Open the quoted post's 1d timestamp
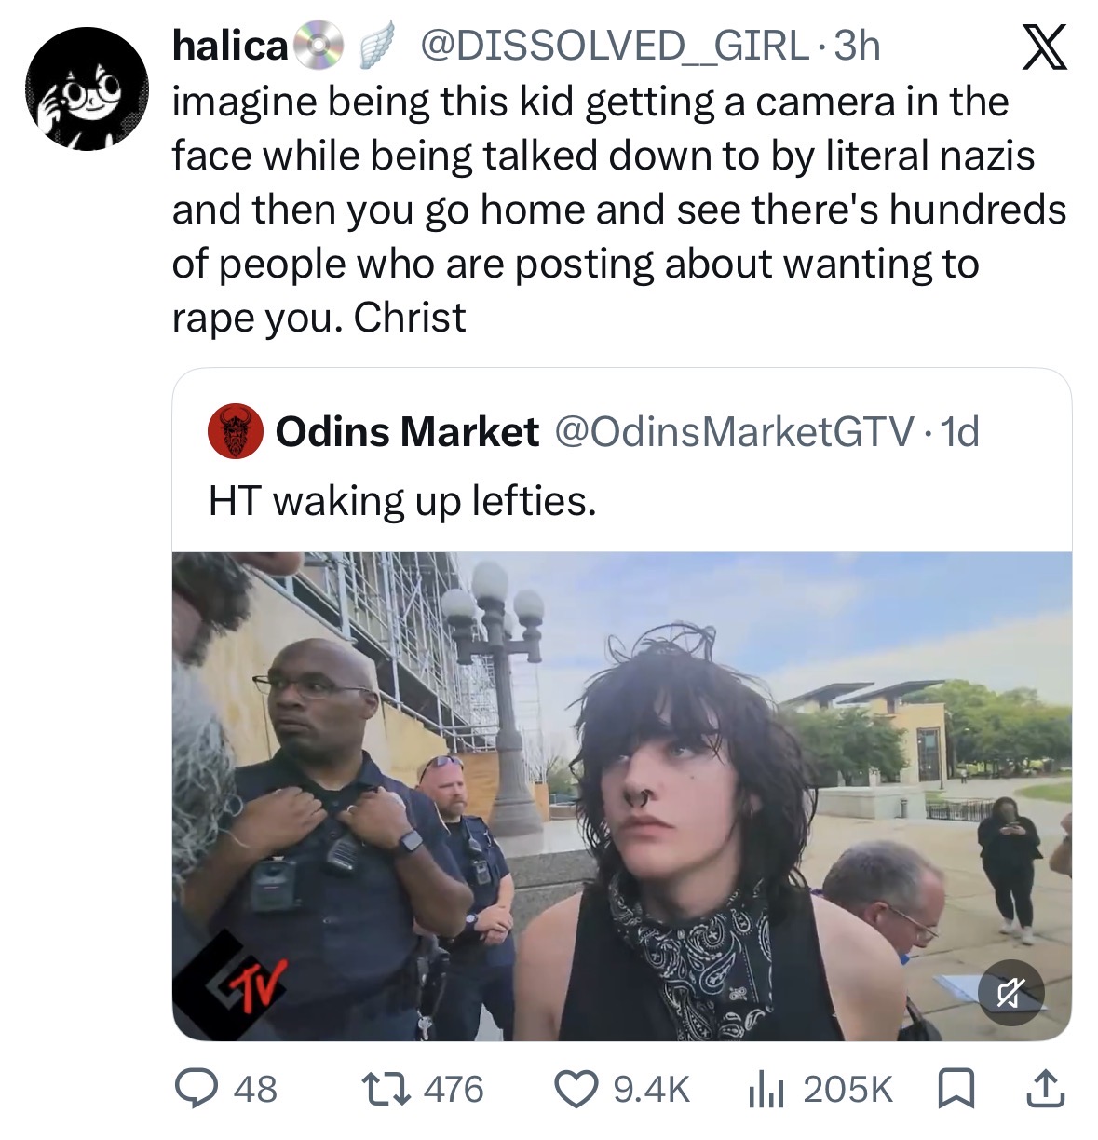Image resolution: width=1098 pixels, height=1140 pixels. tap(960, 431)
